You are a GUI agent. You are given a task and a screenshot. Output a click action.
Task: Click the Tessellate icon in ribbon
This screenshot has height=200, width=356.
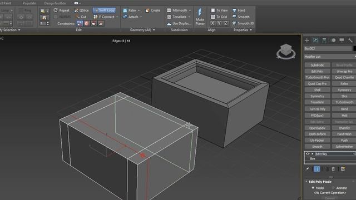click(169, 17)
